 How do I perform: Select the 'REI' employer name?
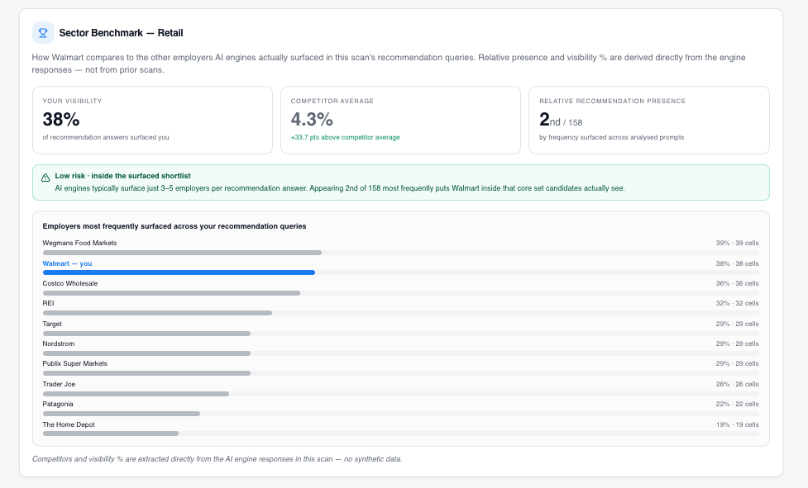49,303
